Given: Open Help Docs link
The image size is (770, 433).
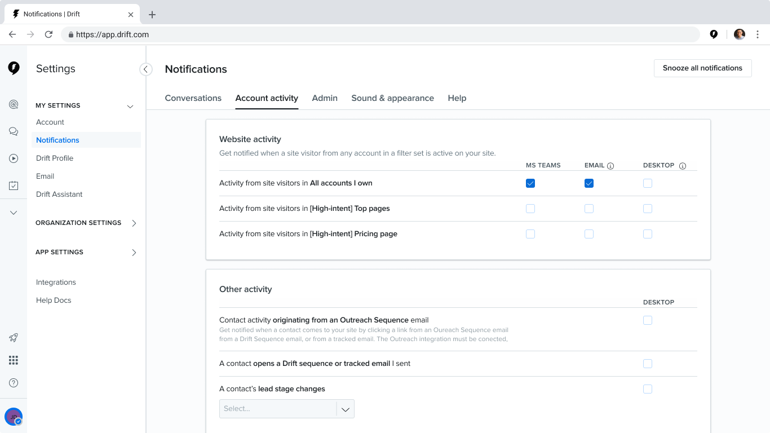Looking at the screenshot, I should 54,301.
